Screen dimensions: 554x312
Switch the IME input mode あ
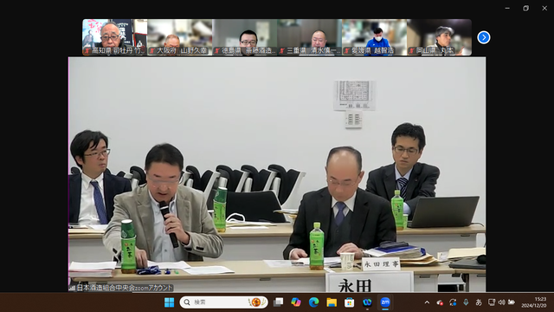[479, 302]
